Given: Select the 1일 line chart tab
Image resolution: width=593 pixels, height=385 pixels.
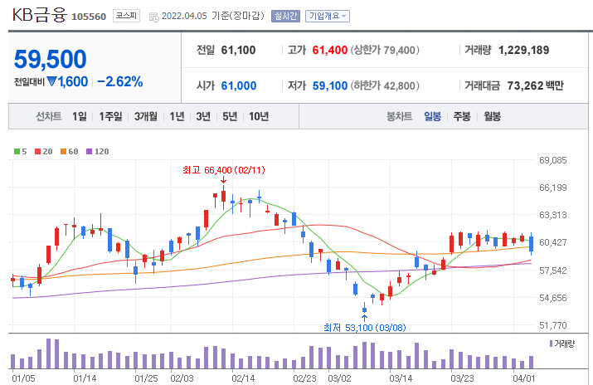Looking at the screenshot, I should coord(80,116).
